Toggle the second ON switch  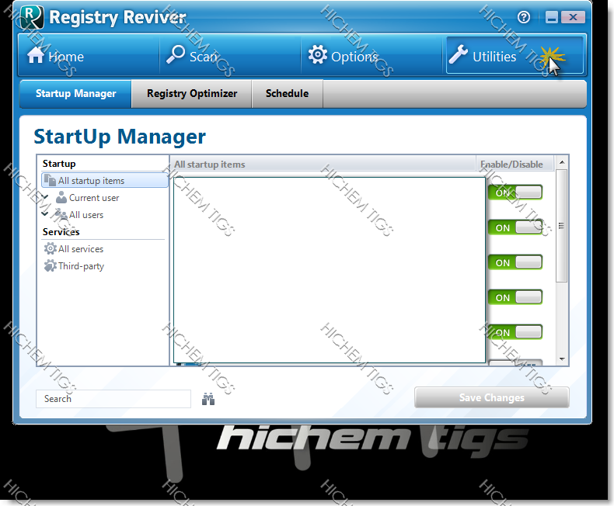(x=515, y=227)
